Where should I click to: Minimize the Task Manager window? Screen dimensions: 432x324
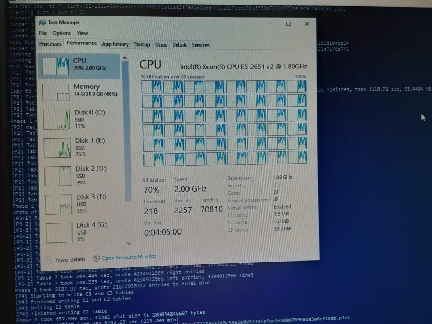click(x=270, y=24)
